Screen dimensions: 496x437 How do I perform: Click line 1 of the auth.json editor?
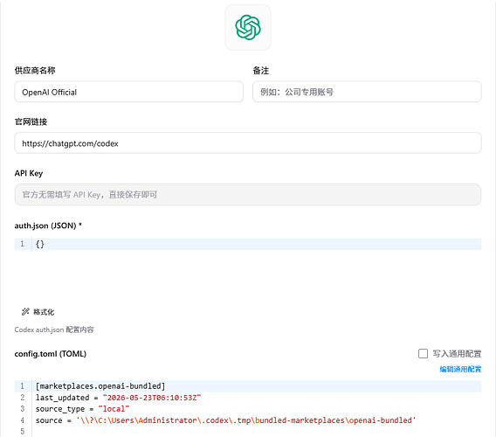tap(248, 244)
